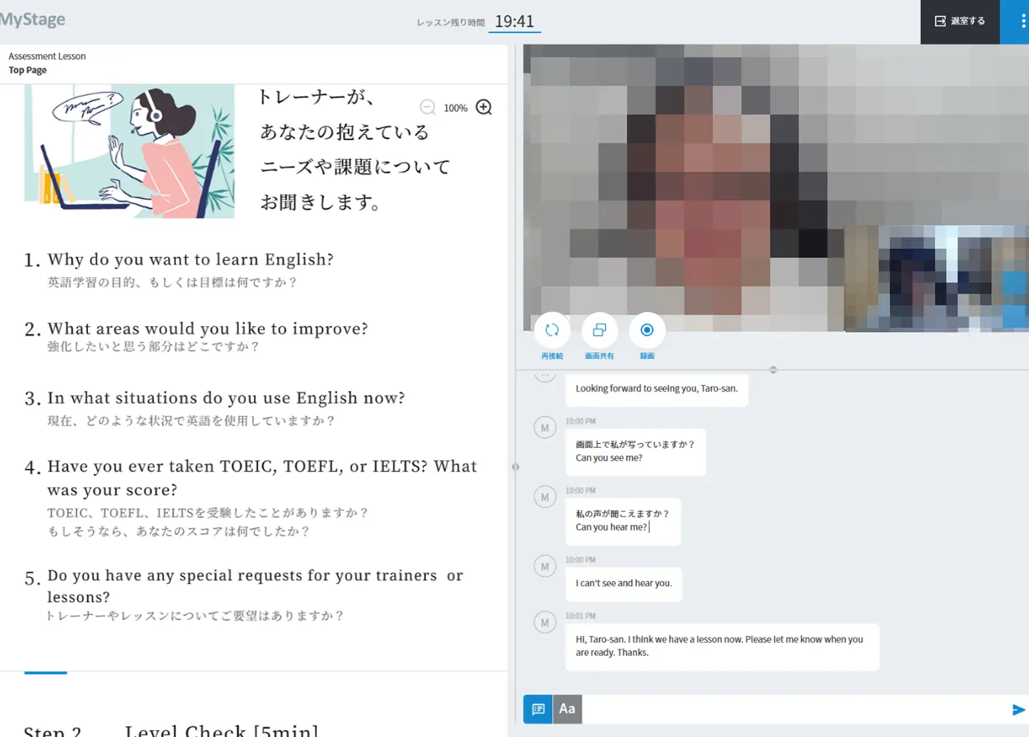Click the MyStage logo
This screenshot has height=737, width=1029.
point(33,20)
